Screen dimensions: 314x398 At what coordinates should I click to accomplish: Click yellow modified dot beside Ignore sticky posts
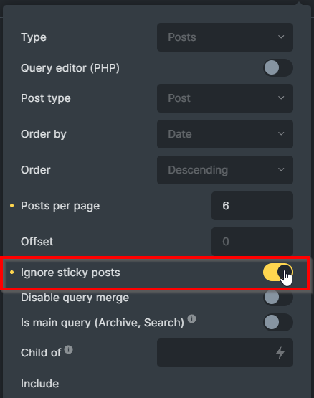click(x=11, y=273)
